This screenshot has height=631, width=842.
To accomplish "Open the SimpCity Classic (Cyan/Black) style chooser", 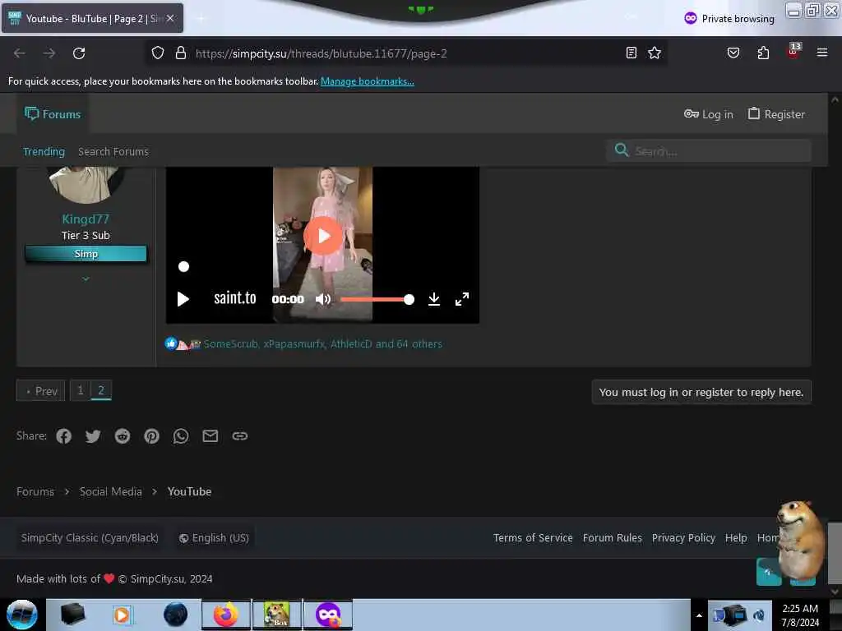I will (x=90, y=537).
